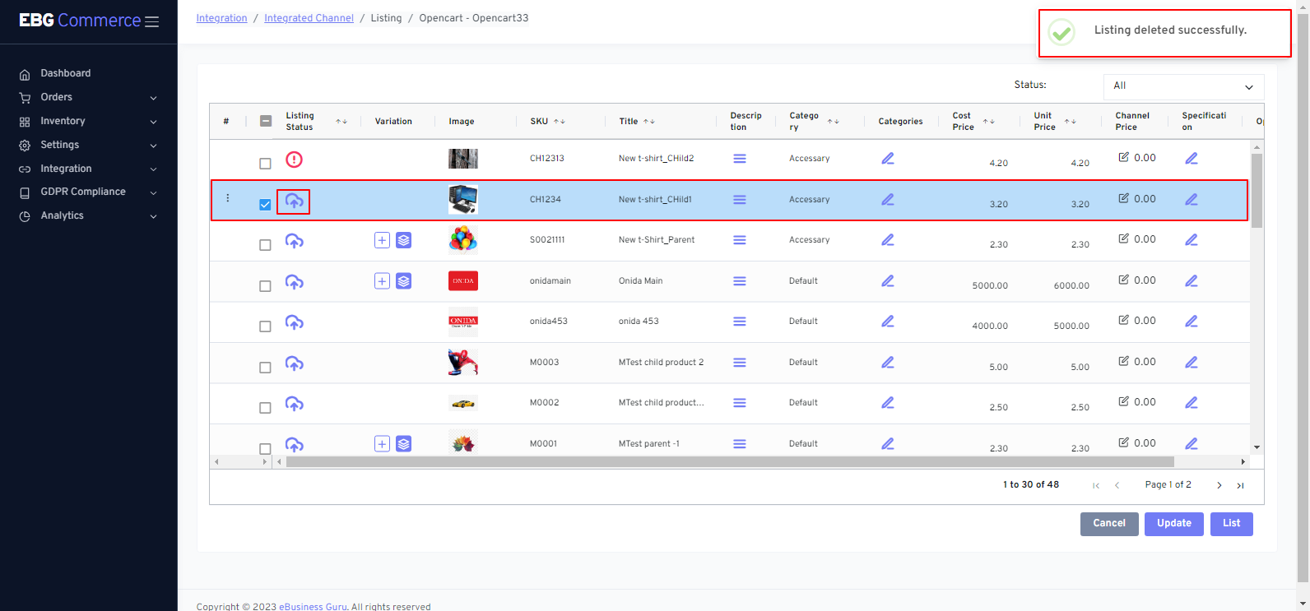
Task: Click plus variation icon in onidamain row
Action: (x=382, y=281)
